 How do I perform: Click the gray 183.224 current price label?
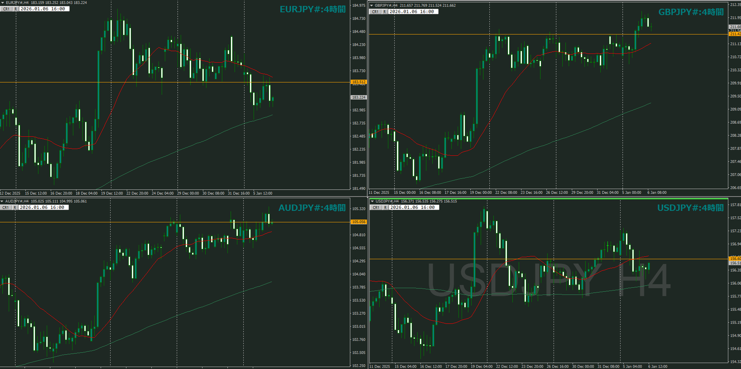click(359, 98)
